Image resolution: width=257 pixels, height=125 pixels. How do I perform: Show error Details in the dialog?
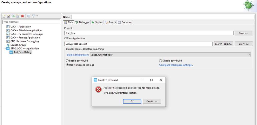click(152, 101)
